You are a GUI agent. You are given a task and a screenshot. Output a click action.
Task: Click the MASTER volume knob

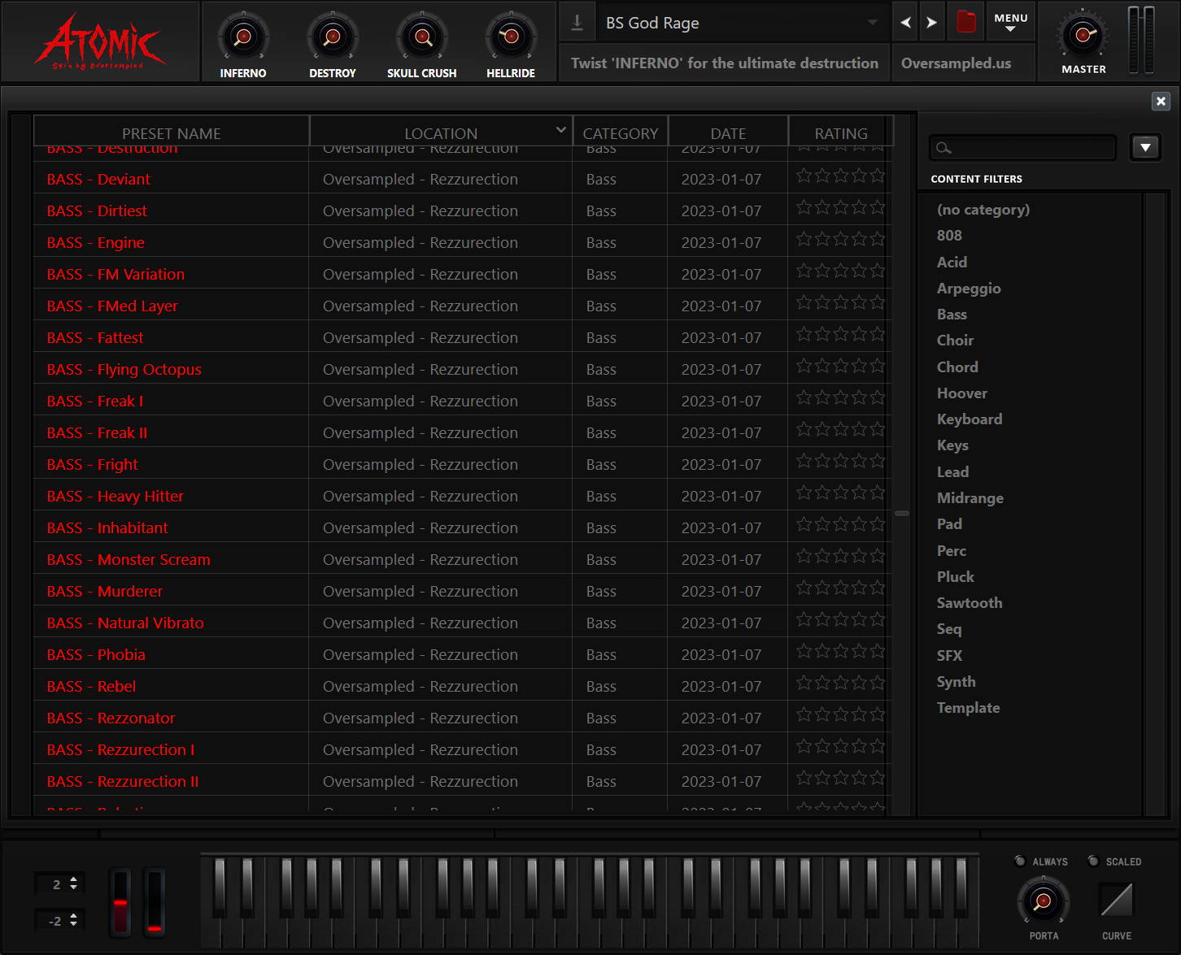(x=1083, y=35)
